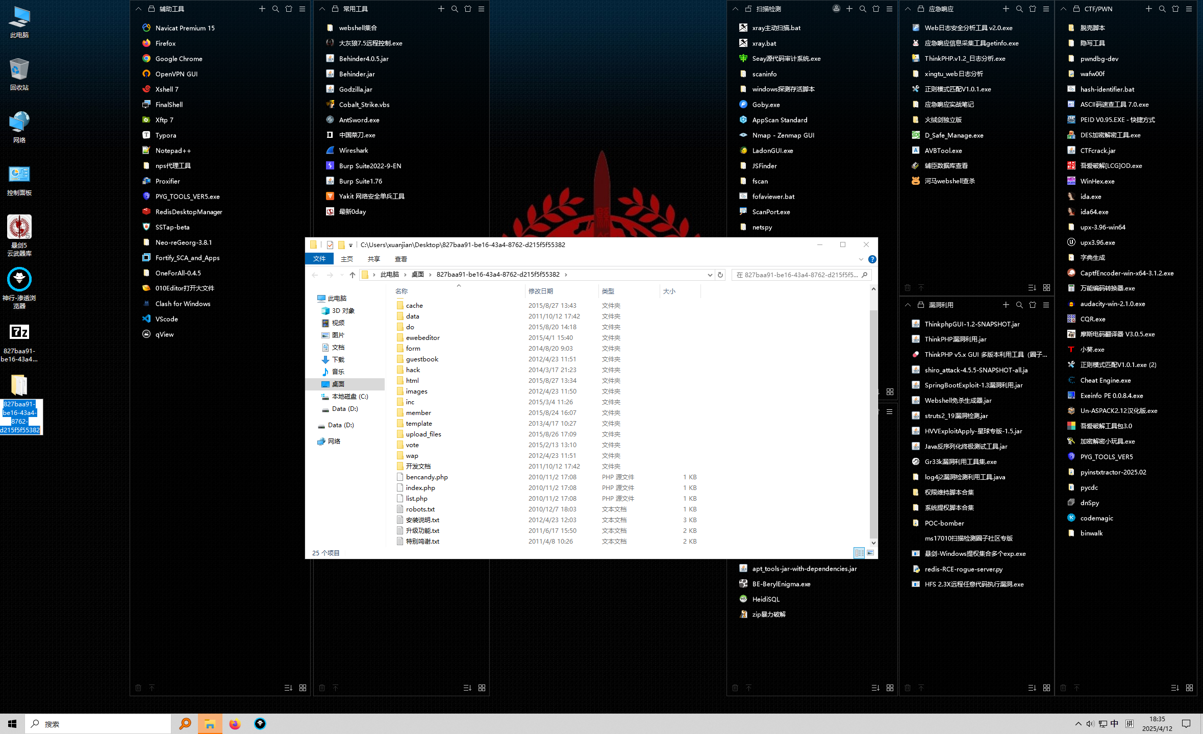This screenshot has width=1203, height=734.
Task: Switch to the 主页 ribbon tab
Action: tap(347, 259)
